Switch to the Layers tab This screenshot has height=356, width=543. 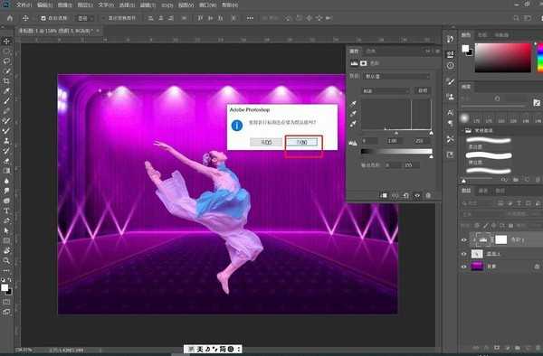pos(466,191)
